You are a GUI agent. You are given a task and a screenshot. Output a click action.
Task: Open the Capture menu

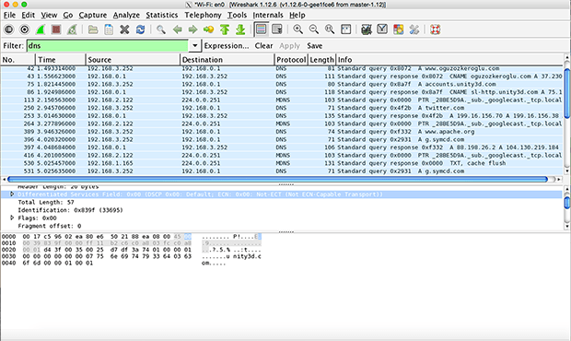pyautogui.click(x=93, y=15)
